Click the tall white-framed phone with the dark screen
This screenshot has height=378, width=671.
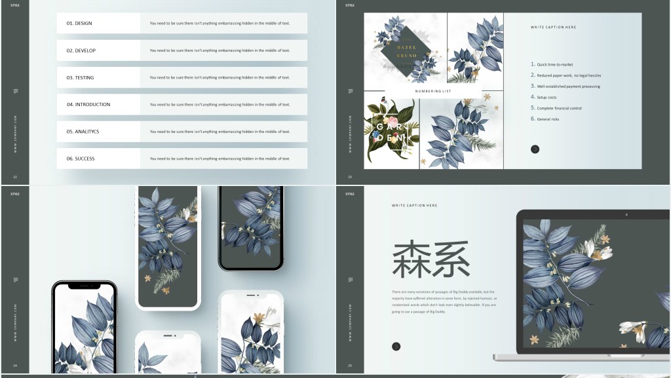tap(168, 247)
